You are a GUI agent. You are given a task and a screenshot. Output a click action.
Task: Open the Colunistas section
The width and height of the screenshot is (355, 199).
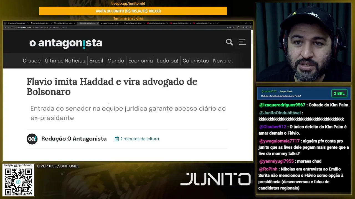tap(196, 61)
